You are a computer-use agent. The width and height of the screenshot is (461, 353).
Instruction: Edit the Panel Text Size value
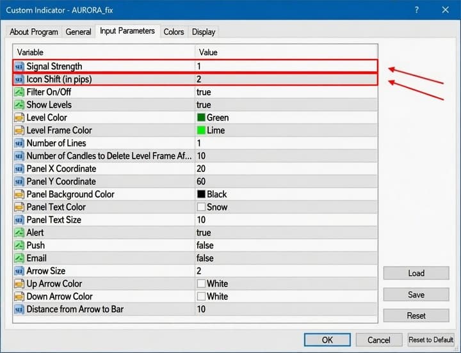click(286, 220)
